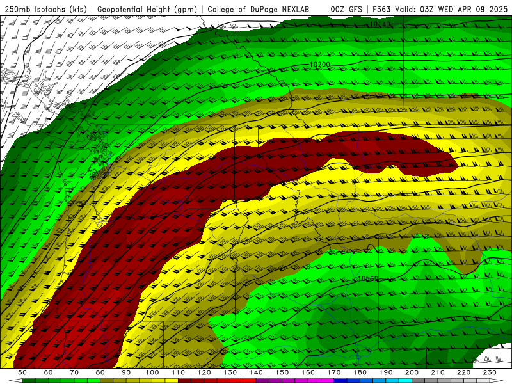Click 'F363 Valid: 03Z WED APR 09 2025'
512x384 pixels.
click(x=440, y=9)
